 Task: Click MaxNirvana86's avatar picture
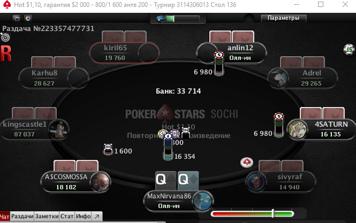[x=202, y=201]
